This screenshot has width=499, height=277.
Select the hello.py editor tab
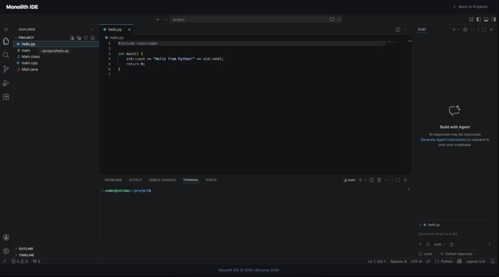(115, 29)
